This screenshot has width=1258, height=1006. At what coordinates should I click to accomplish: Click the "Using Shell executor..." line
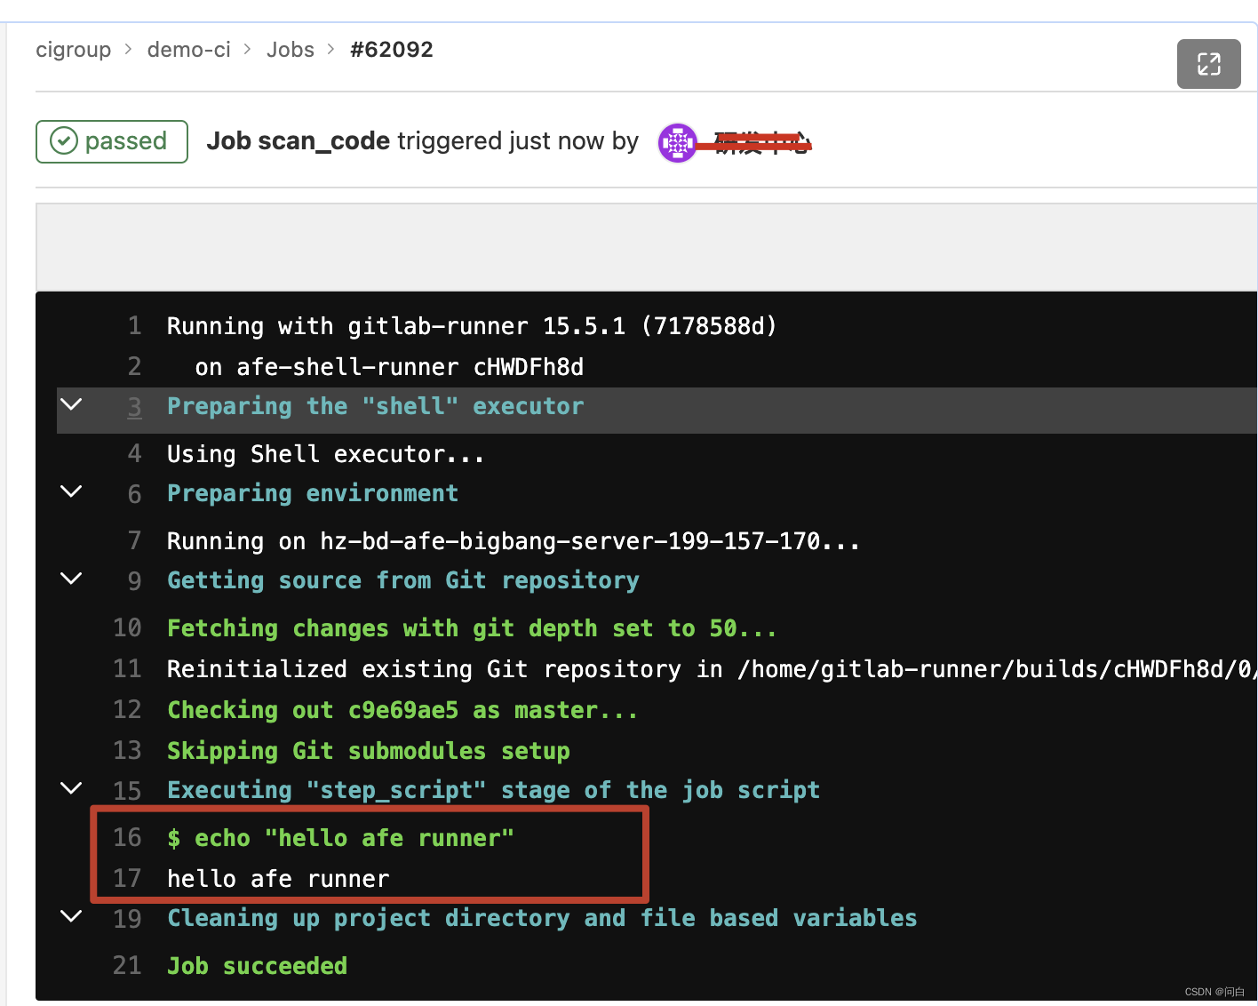click(x=326, y=454)
